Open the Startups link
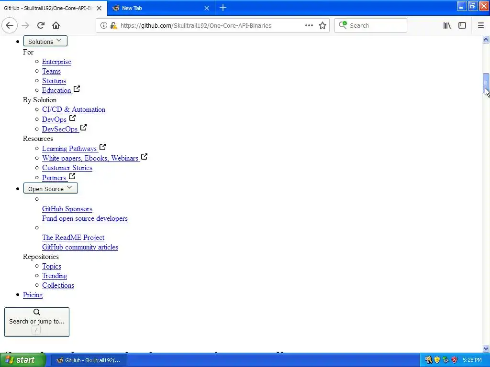Image resolution: width=490 pixels, height=367 pixels. click(x=54, y=81)
